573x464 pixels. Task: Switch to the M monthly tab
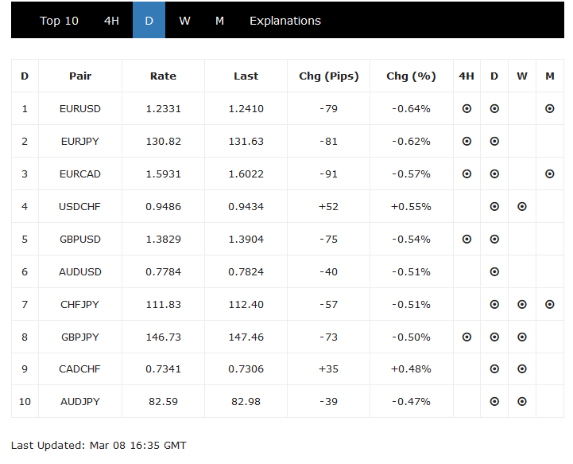click(x=219, y=21)
